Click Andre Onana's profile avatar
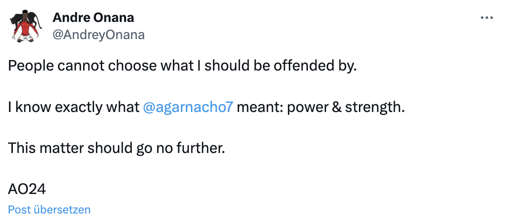Screen dimensions: 506x224 click(x=25, y=26)
